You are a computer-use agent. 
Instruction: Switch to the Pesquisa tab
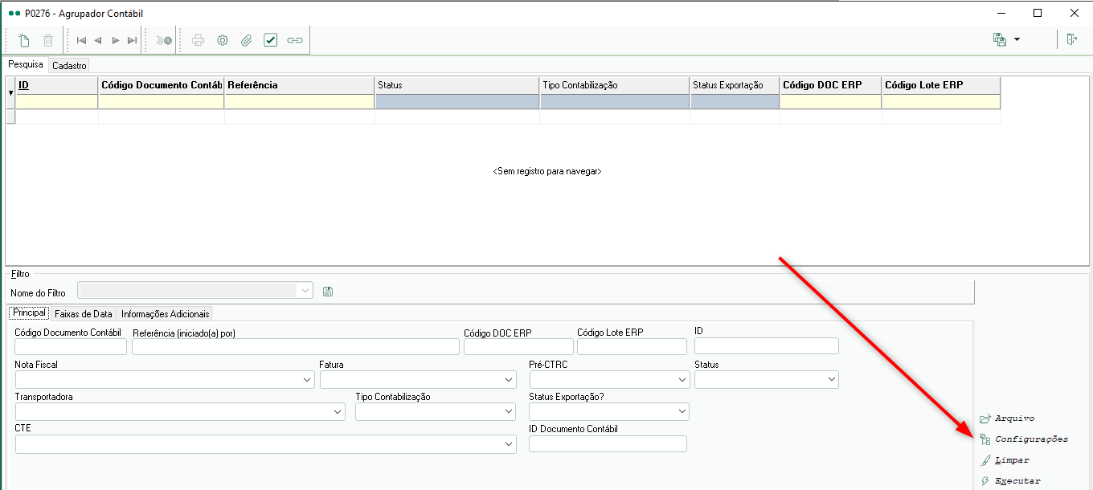tap(26, 64)
